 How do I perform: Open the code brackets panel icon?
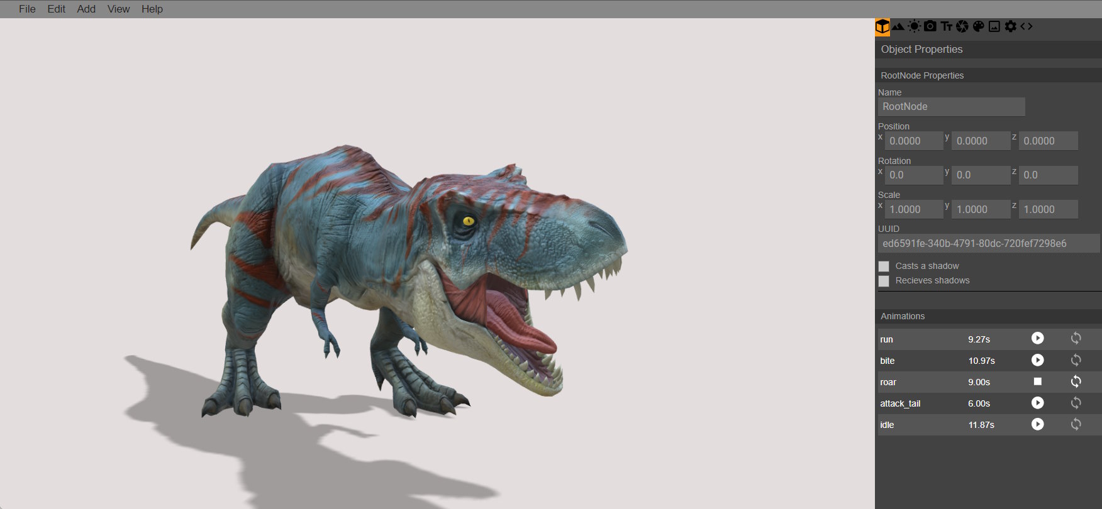pos(1027,26)
